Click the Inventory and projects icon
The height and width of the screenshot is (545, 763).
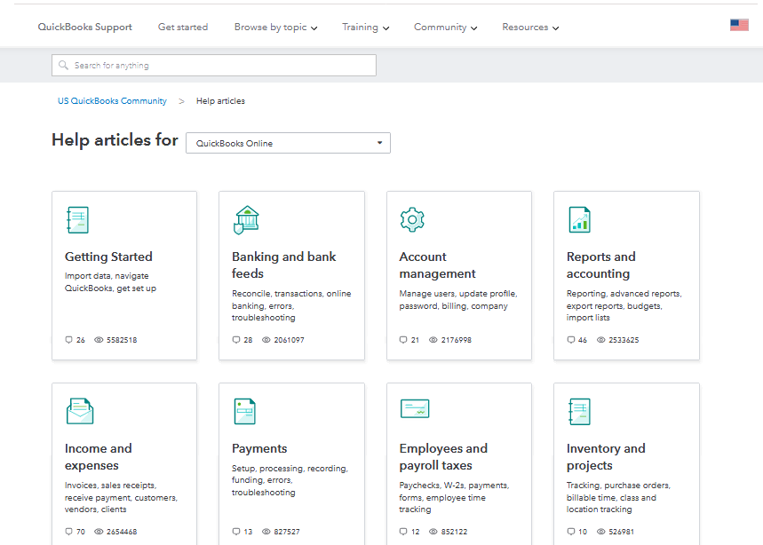click(x=579, y=411)
